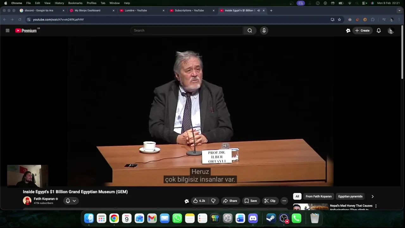
Task: Open Finder from the dock
Action: 89,218
